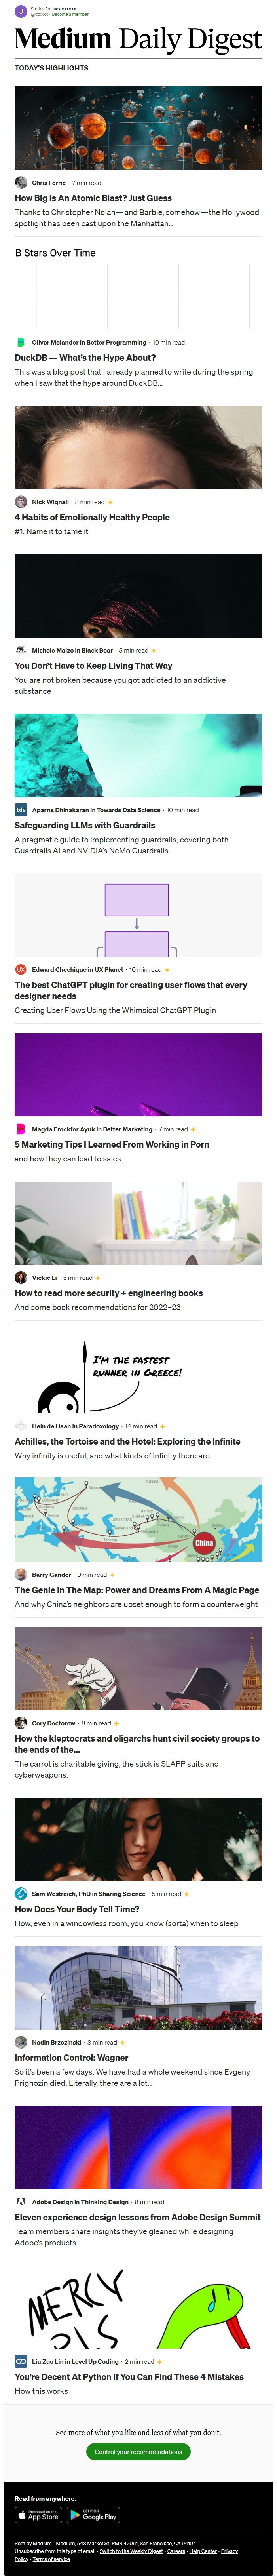Click the purple J profile avatar
Screen dimensions: 277x2576
coord(21,11)
